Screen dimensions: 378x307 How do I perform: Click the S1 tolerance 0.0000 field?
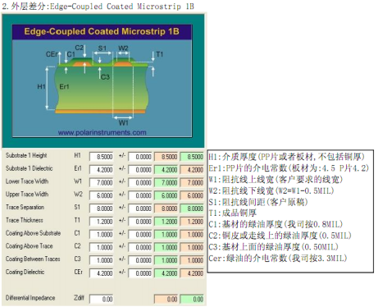click(140, 208)
